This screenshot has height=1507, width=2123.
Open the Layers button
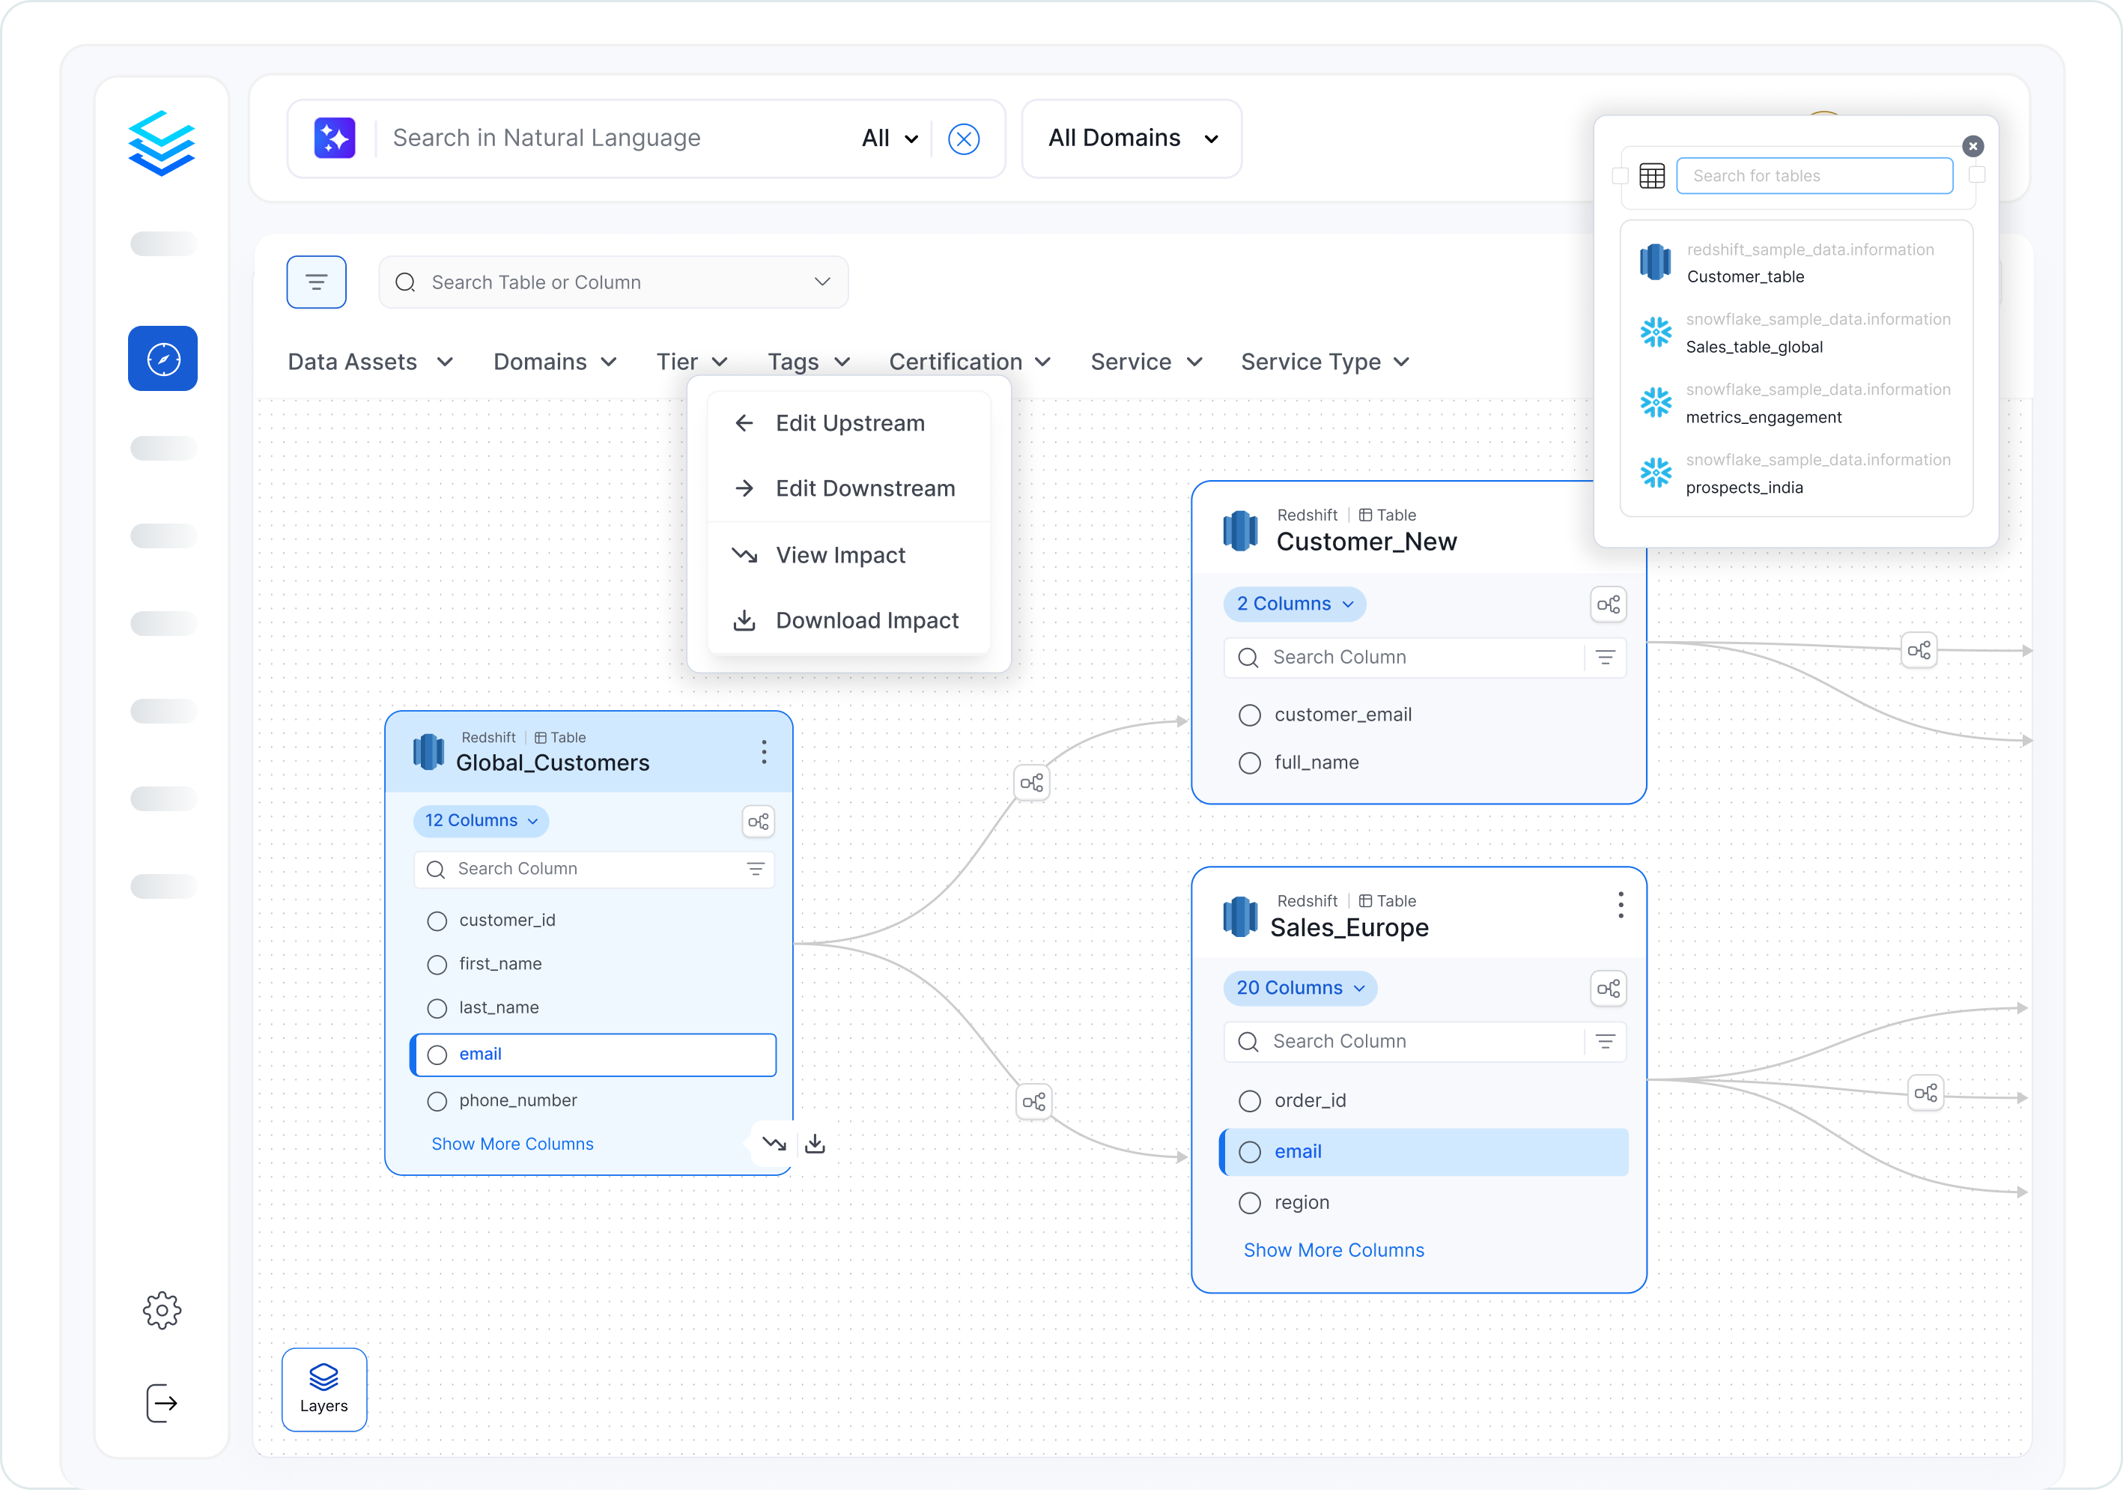324,1388
